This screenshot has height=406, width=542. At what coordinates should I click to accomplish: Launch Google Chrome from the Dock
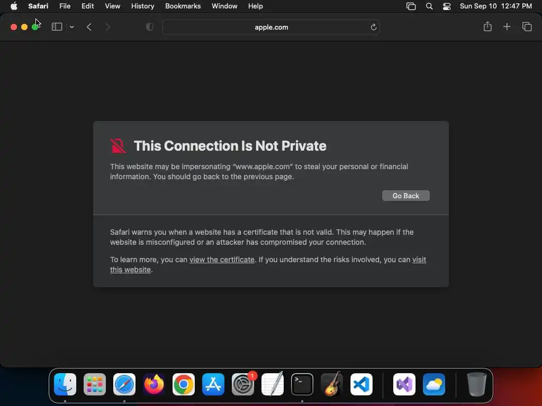pyautogui.click(x=184, y=384)
